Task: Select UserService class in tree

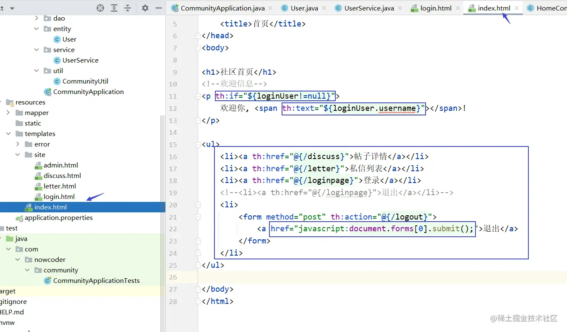Action: (81, 60)
